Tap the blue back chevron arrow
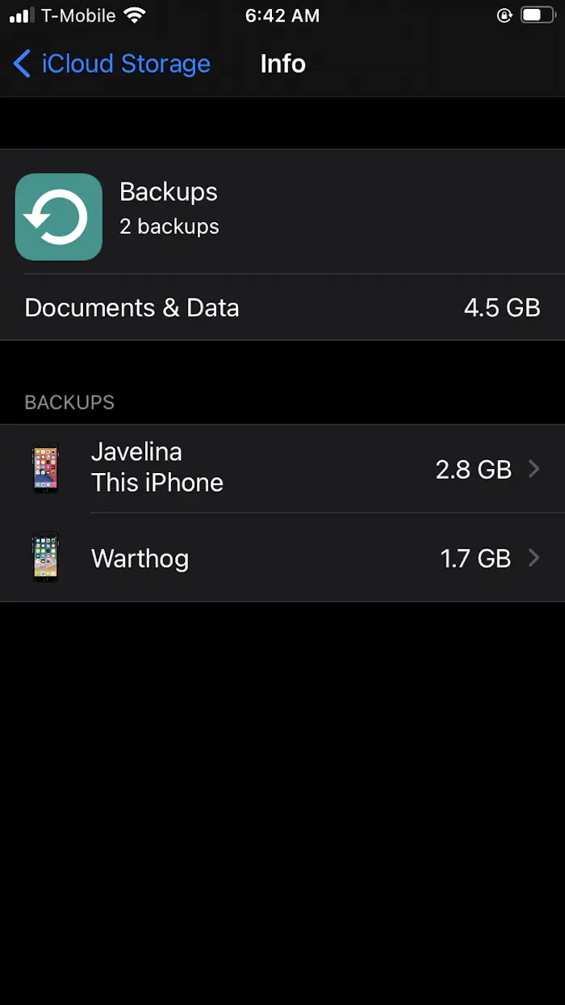 (21, 64)
